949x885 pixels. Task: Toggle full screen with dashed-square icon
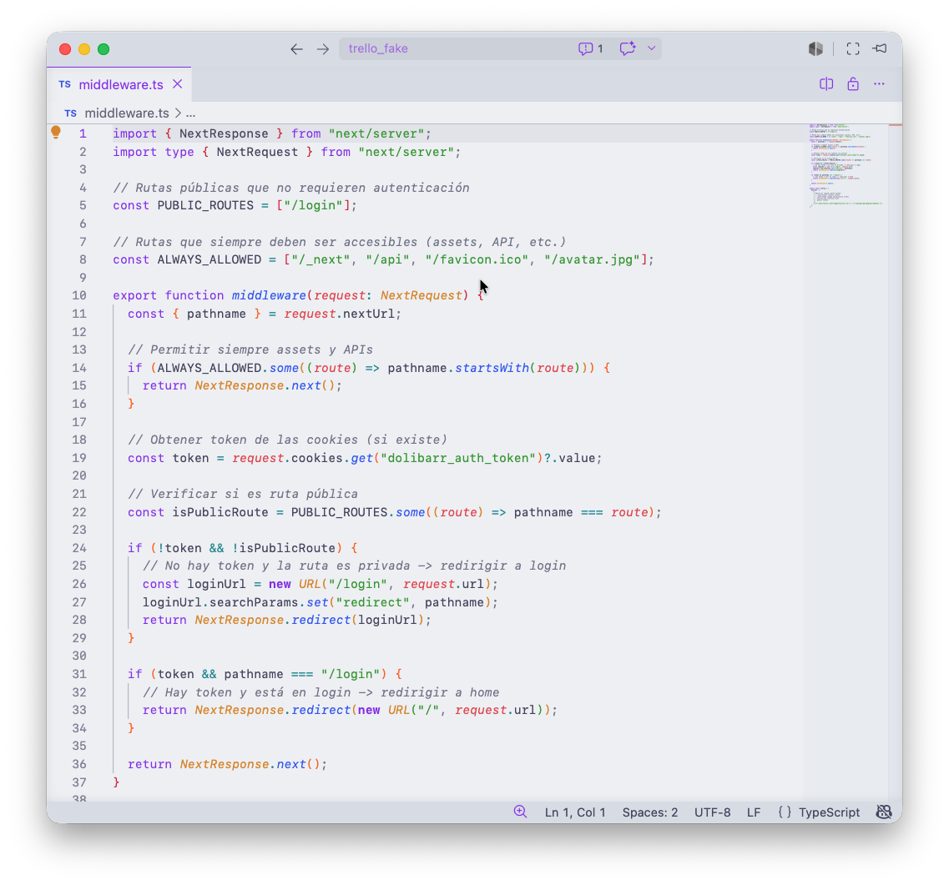click(853, 49)
